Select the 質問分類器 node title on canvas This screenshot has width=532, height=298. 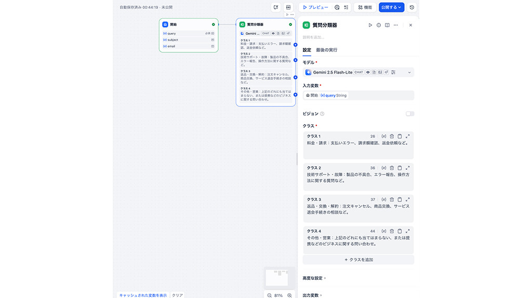tap(255, 24)
